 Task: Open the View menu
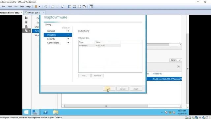pyautogui.click(x=10, y=7)
